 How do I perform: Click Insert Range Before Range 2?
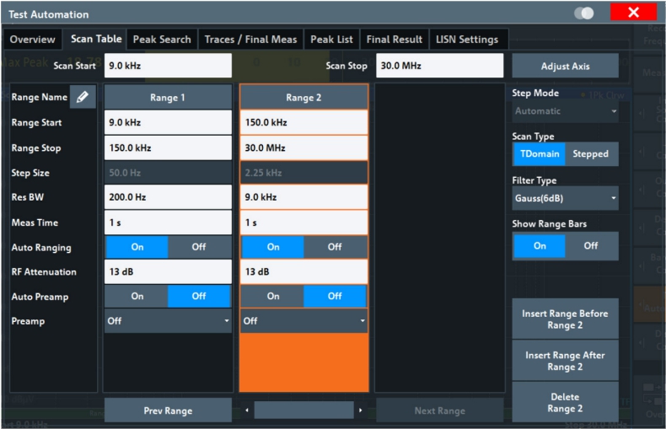565,319
